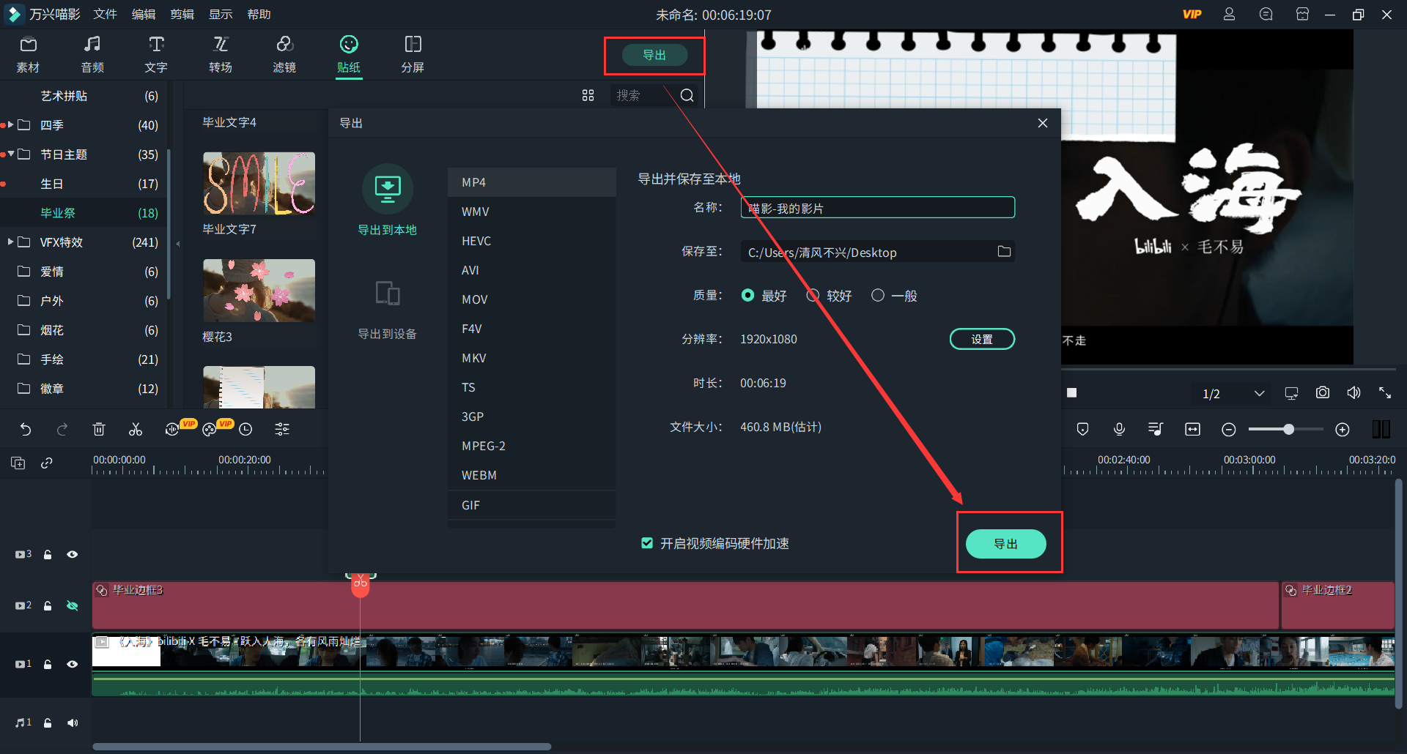
Task: Click the microphone voiceover icon
Action: click(x=1119, y=430)
